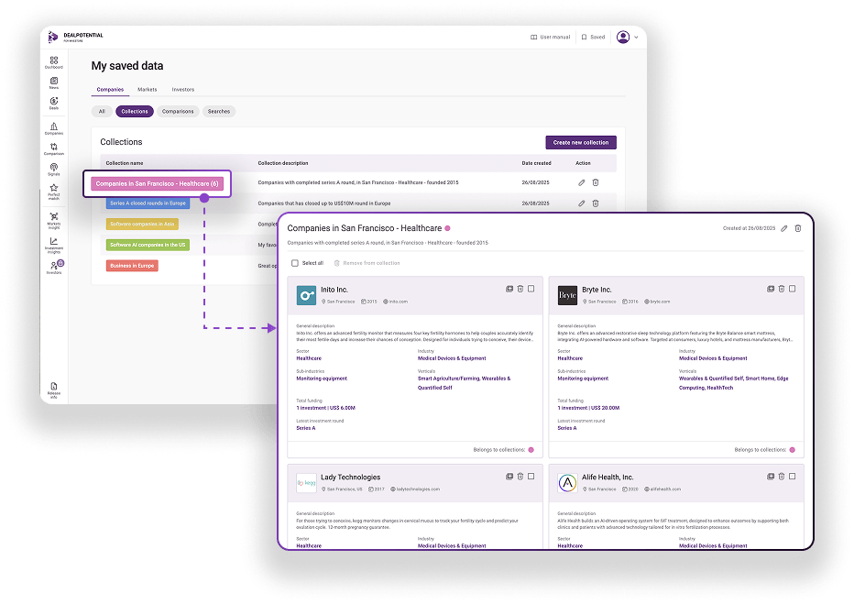Open Markets insight in the sidebar
Image resolution: width=854 pixels, height=604 pixels.
54,220
